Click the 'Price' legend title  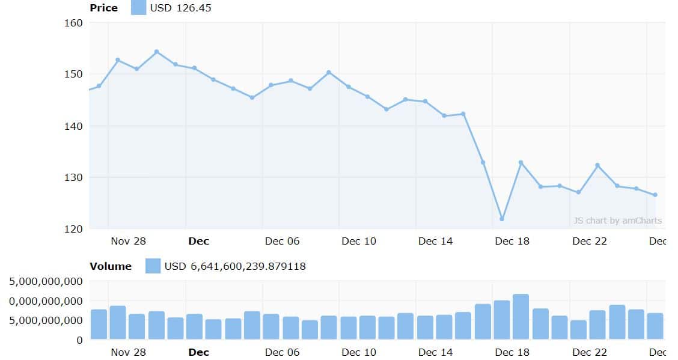pyautogui.click(x=103, y=8)
